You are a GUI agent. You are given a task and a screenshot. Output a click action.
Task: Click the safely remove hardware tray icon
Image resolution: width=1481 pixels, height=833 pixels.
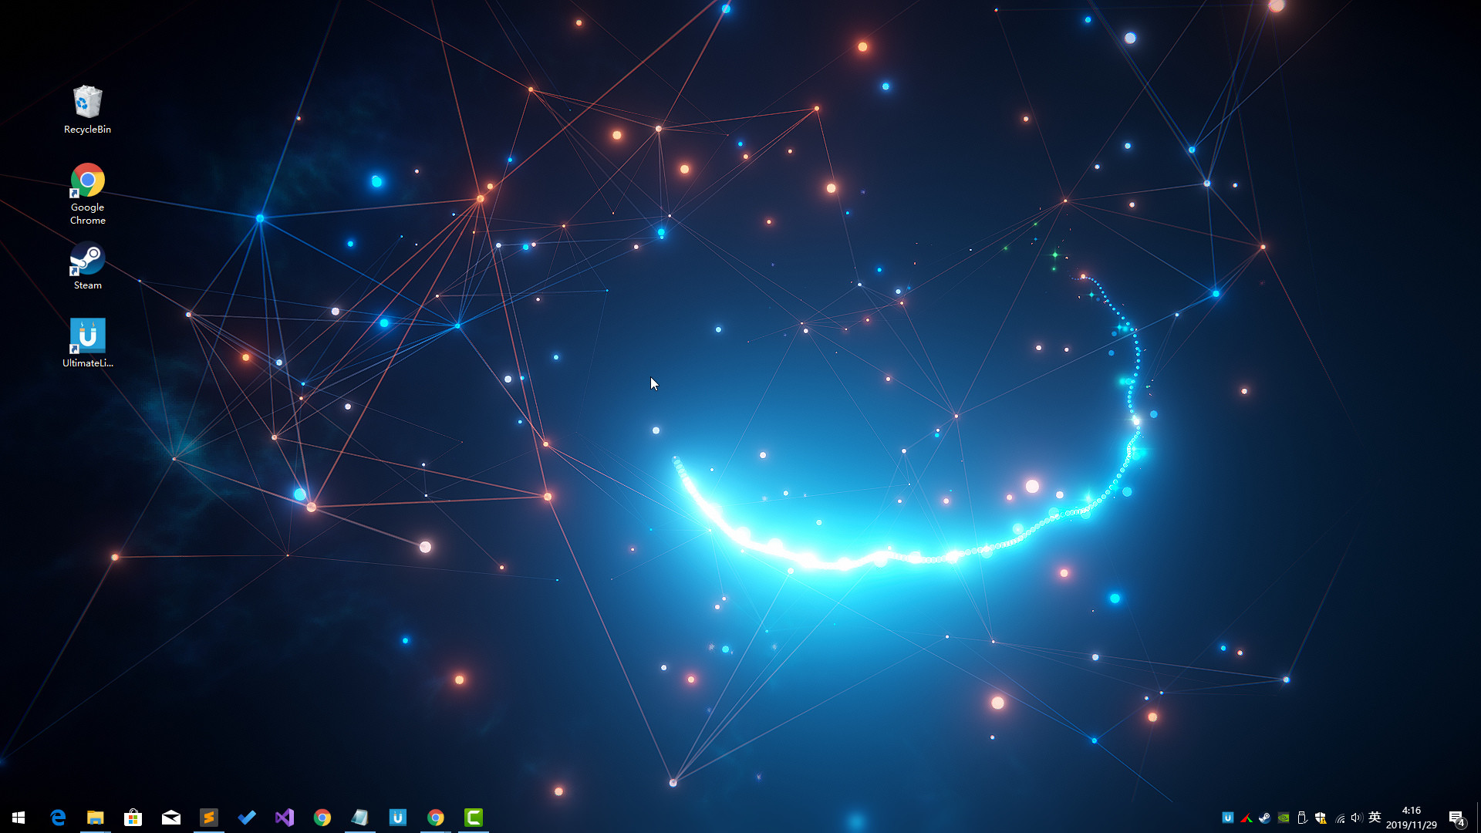pyautogui.click(x=1302, y=818)
